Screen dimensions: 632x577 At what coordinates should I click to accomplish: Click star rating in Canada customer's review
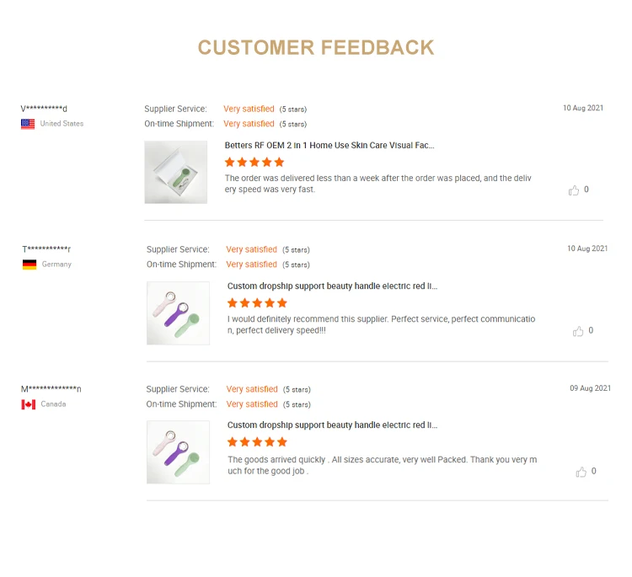point(257,441)
